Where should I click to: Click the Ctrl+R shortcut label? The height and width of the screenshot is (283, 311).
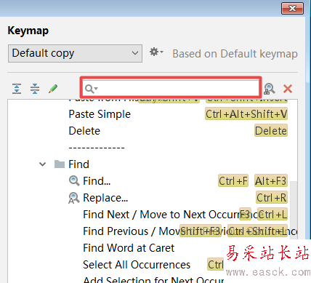coord(272,198)
